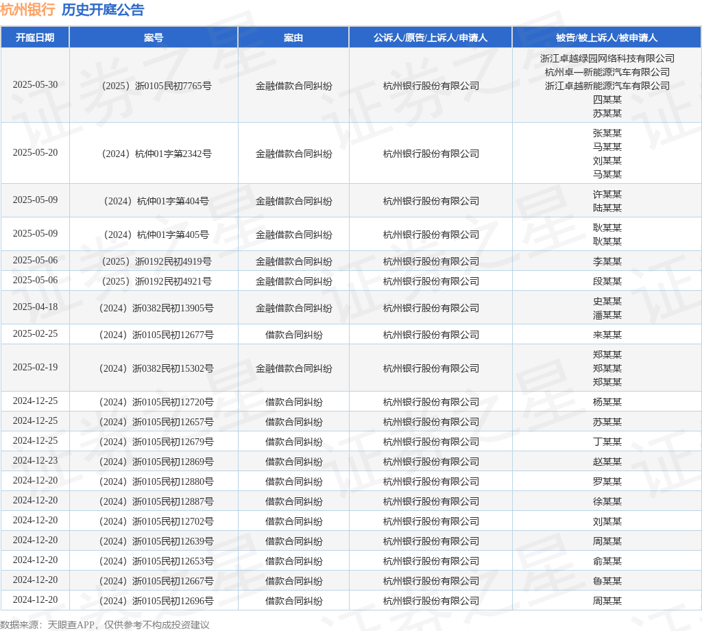Click defendant 四某某
Image resolution: width=702 pixels, height=631 pixels.
[x=607, y=99]
